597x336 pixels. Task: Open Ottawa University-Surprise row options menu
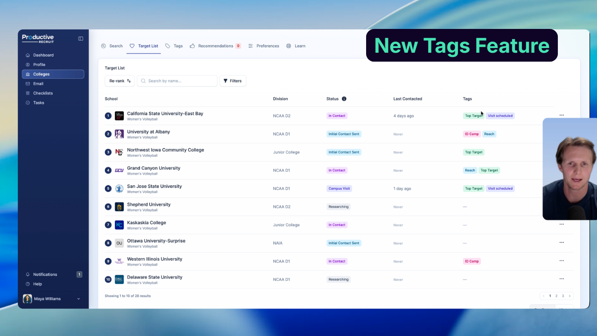click(562, 243)
